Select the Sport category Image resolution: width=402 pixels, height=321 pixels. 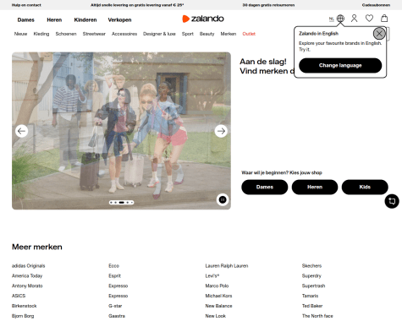click(x=188, y=34)
